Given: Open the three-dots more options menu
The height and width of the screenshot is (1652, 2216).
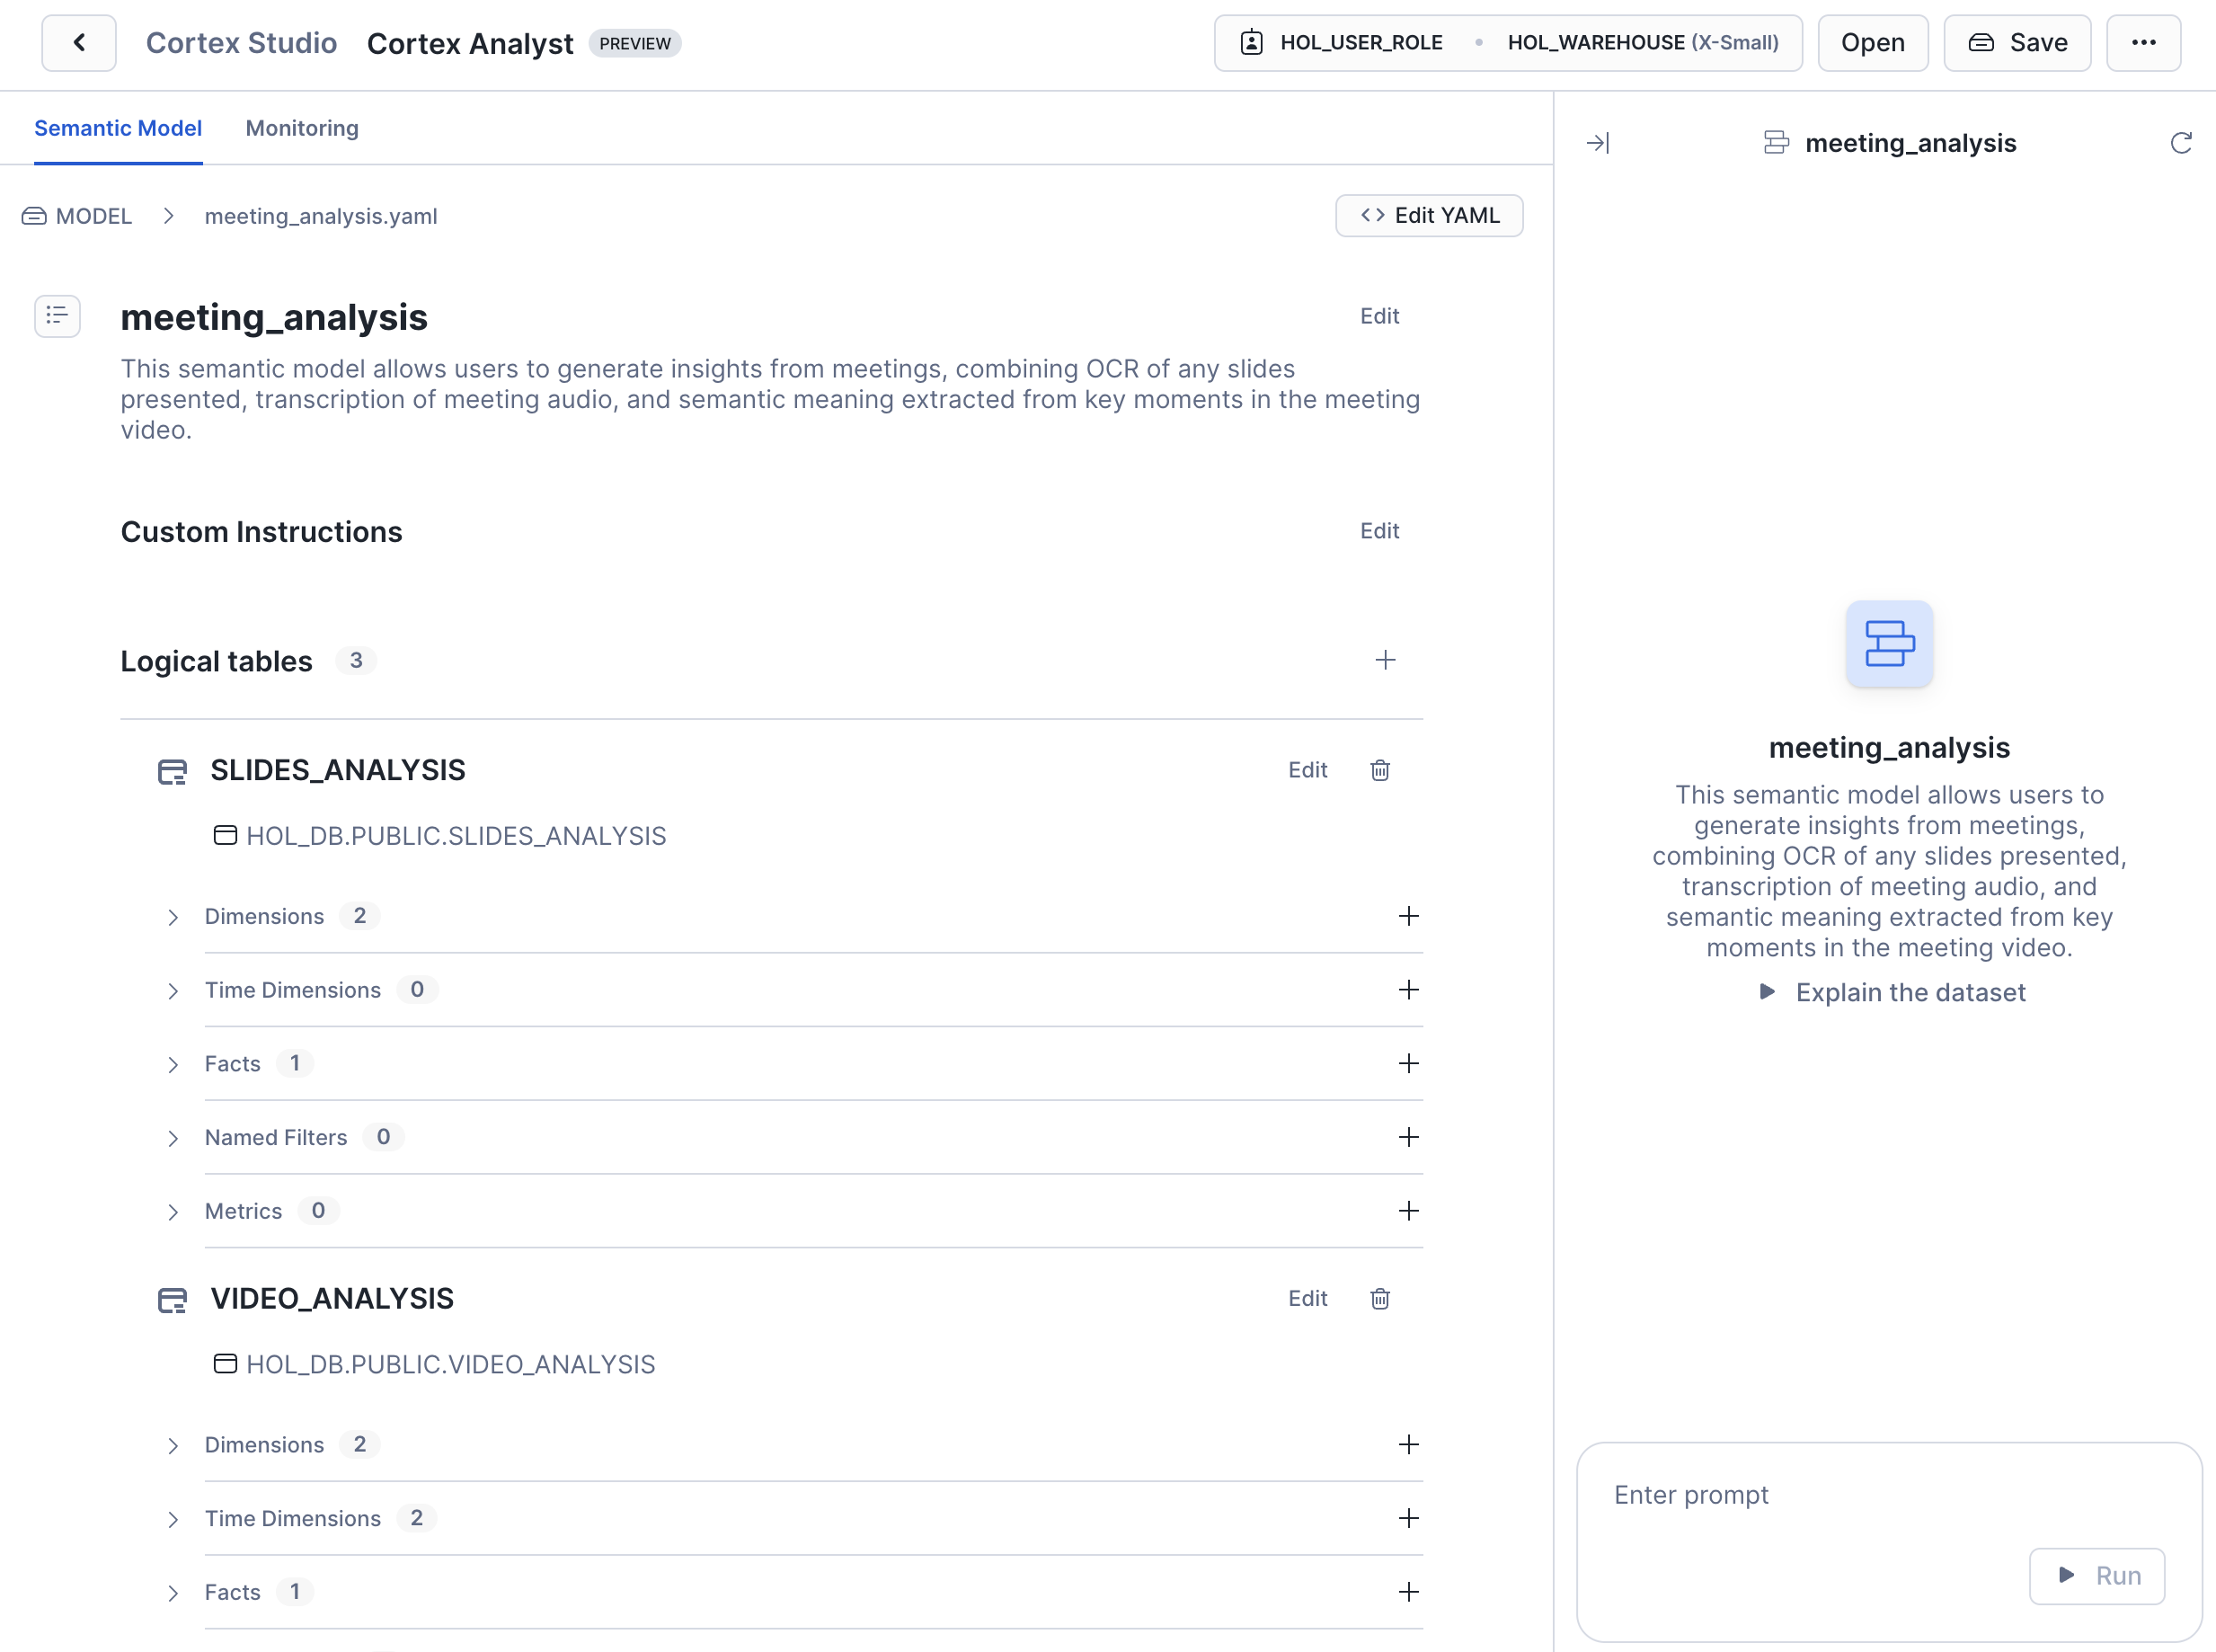Looking at the screenshot, I should tap(2143, 43).
